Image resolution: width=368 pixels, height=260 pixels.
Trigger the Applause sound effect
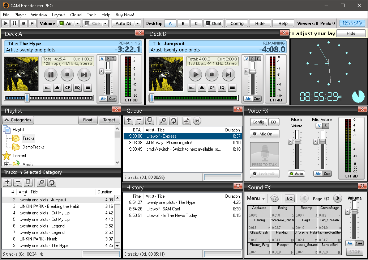tap(259, 211)
